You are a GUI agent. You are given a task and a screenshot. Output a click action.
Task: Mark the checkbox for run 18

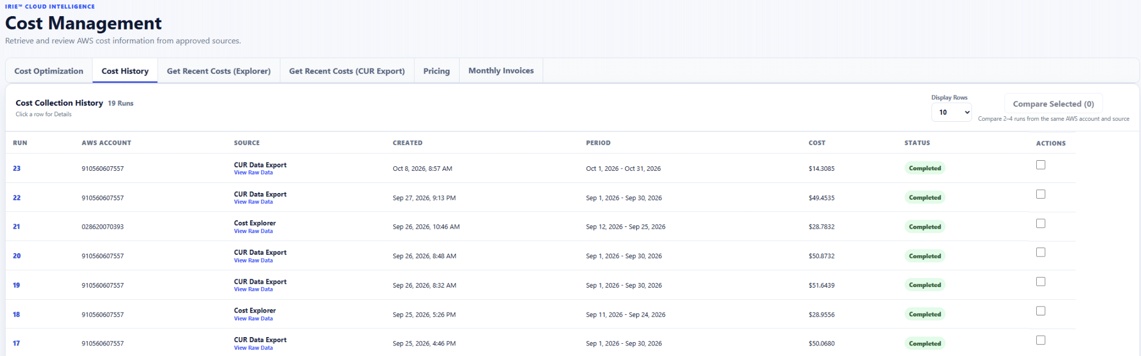tap(1040, 311)
